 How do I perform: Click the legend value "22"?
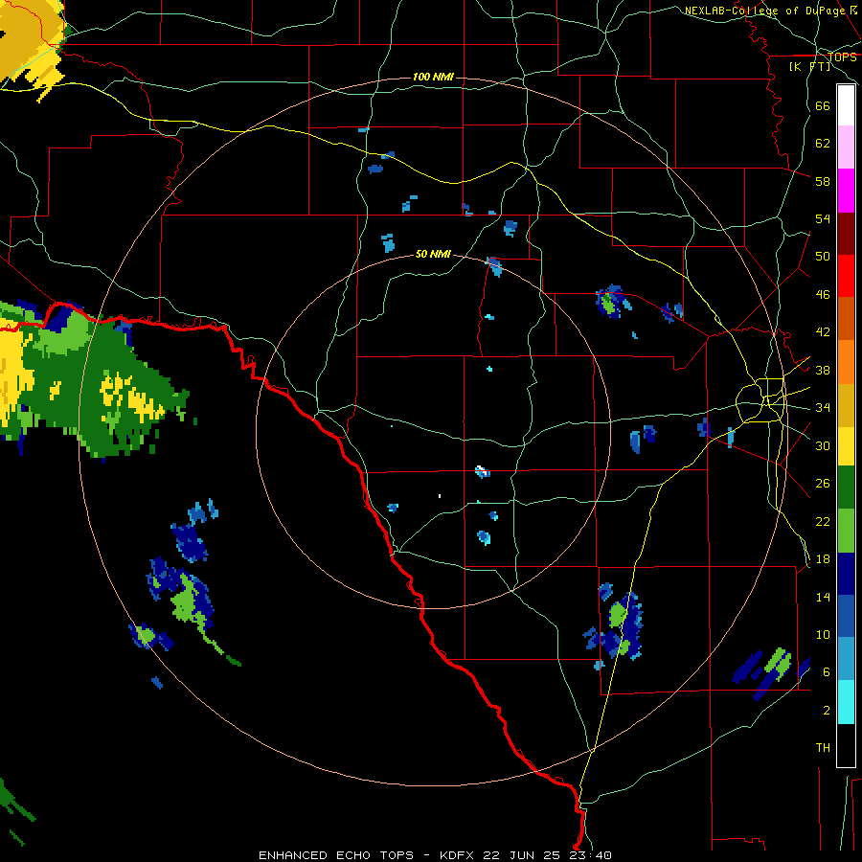click(x=823, y=521)
